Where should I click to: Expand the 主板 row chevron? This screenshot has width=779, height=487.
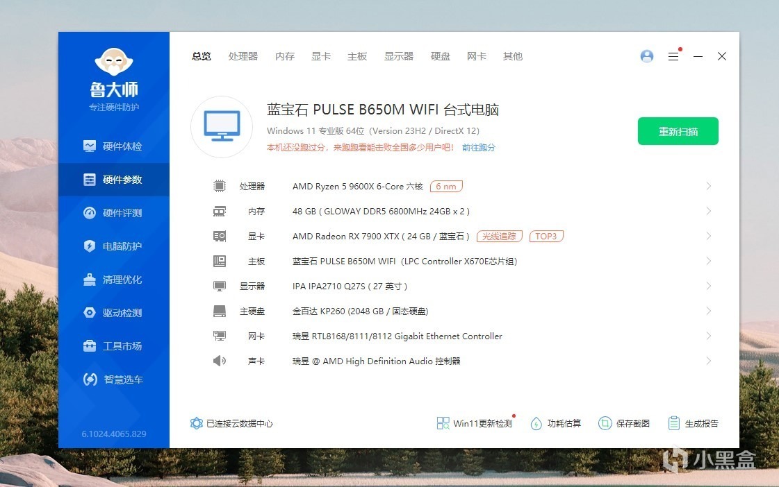point(708,261)
